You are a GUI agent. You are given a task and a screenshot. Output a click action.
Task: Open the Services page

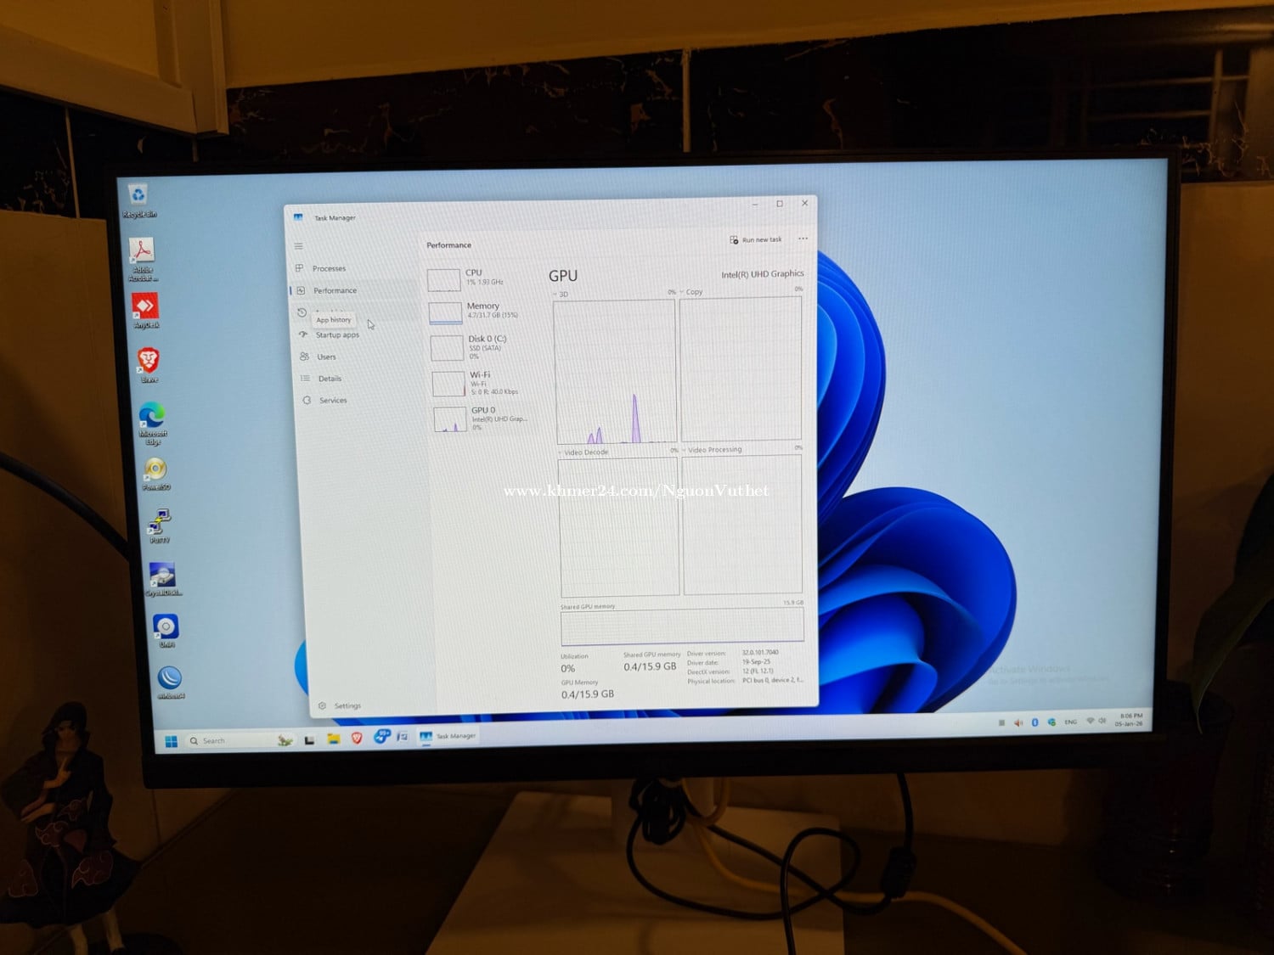point(332,401)
